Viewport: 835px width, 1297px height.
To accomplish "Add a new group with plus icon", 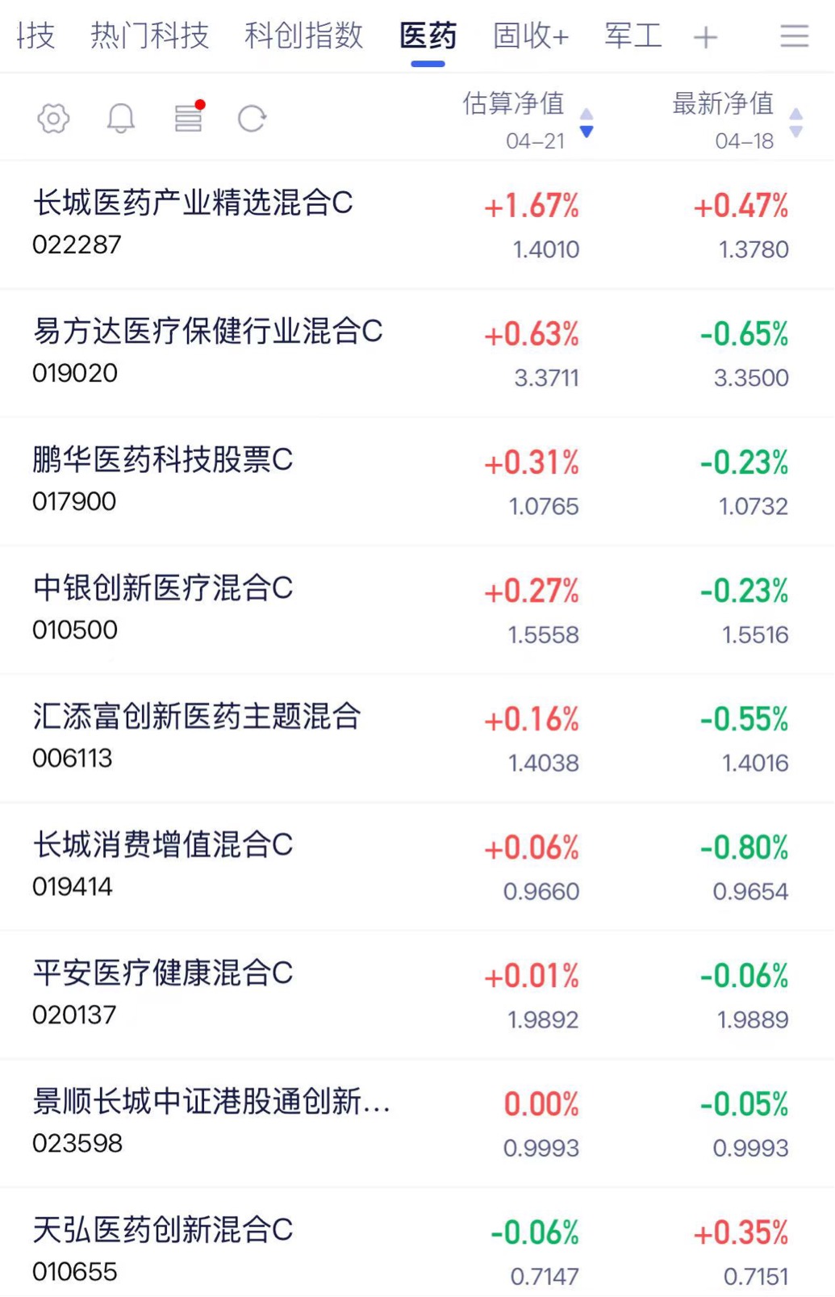I will 705,37.
